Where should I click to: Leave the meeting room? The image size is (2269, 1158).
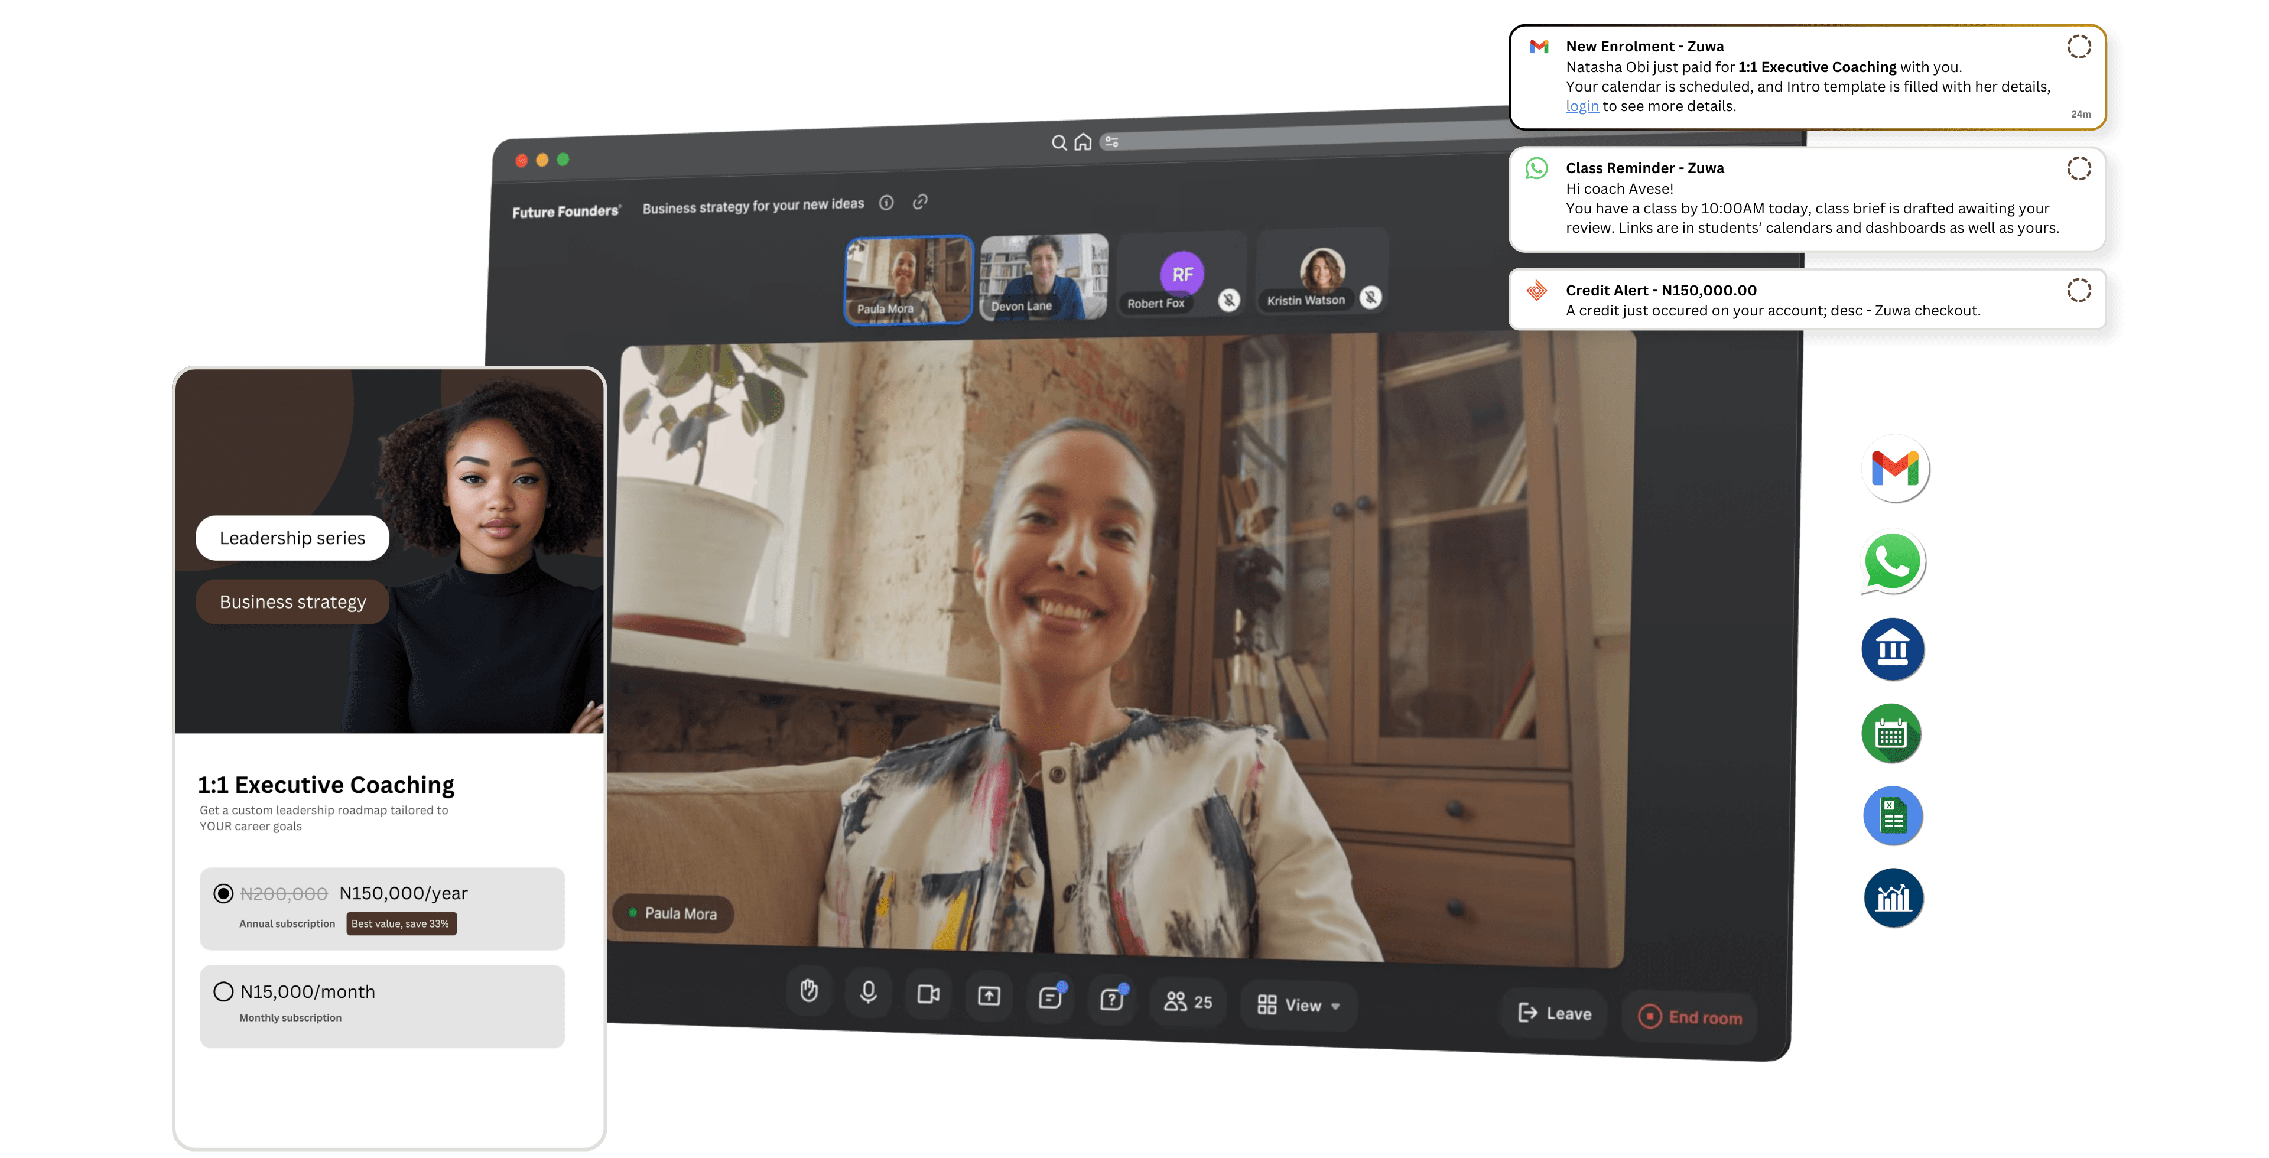tap(1555, 1014)
